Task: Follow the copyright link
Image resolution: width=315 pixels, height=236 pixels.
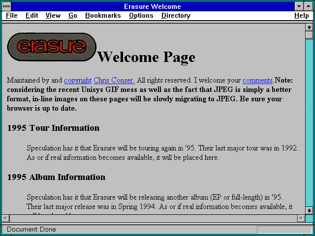Action: [78, 80]
